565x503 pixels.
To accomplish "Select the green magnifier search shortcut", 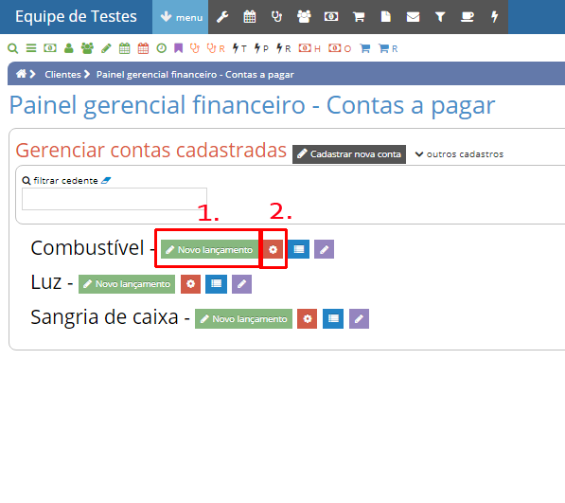I will (x=13, y=48).
